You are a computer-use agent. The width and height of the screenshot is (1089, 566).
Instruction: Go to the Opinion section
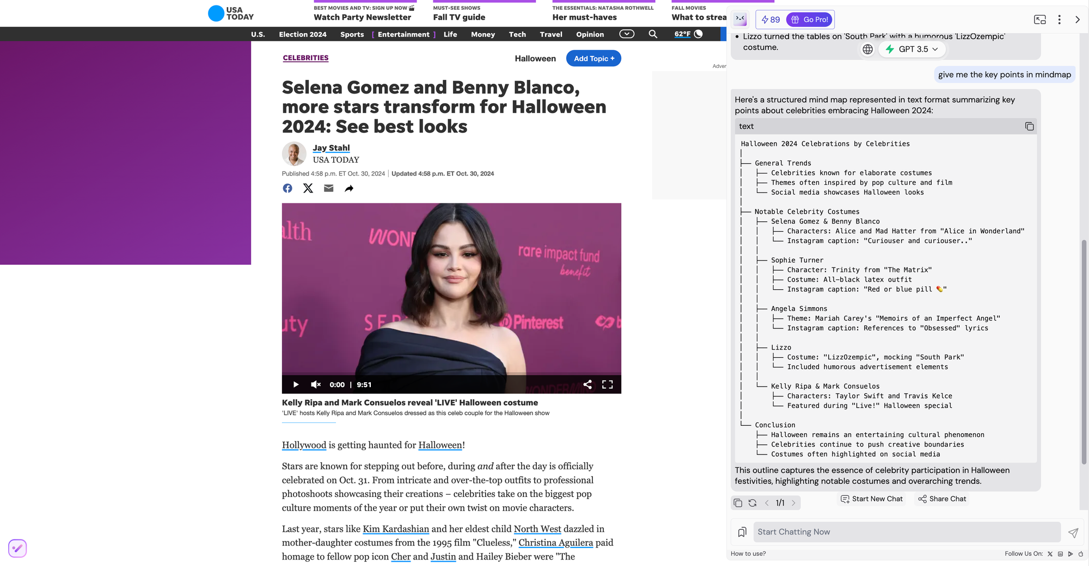point(590,34)
